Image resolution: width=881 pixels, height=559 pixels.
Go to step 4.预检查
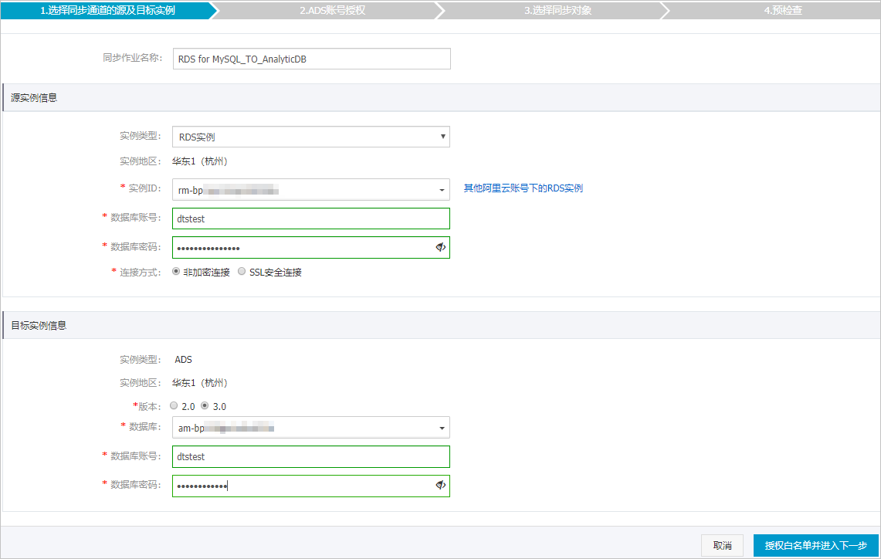pos(783,10)
